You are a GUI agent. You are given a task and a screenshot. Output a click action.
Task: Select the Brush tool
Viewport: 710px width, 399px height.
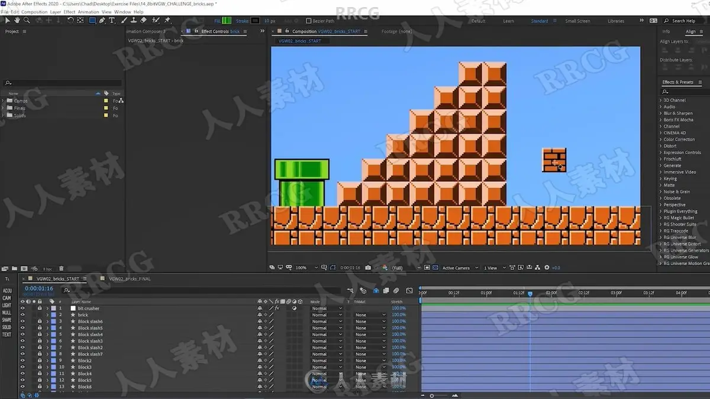(x=124, y=20)
